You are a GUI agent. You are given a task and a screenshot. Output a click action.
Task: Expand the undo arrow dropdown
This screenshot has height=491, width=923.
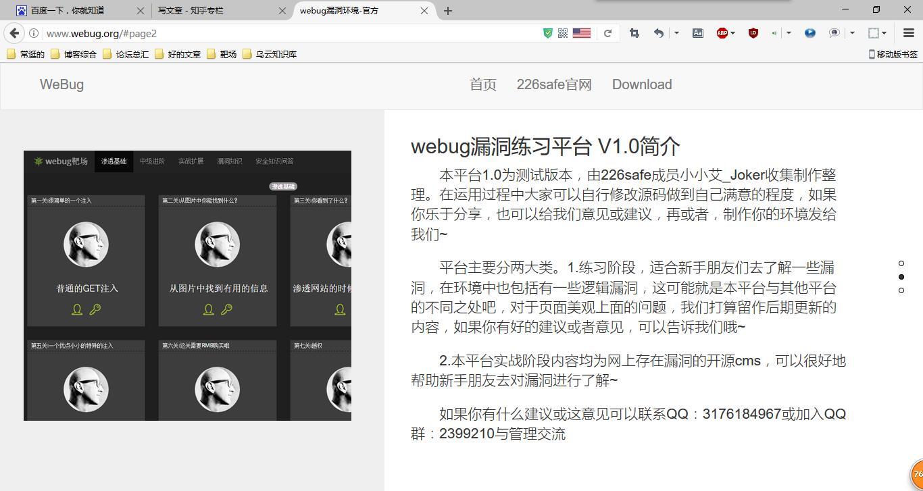676,32
